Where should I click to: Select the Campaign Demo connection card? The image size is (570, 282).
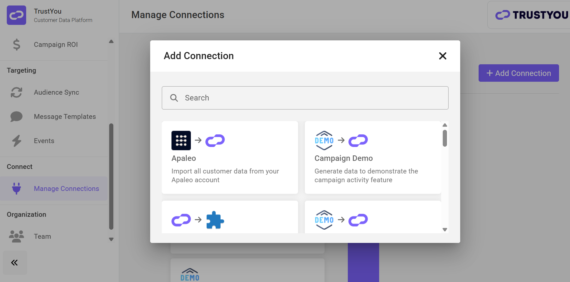point(373,158)
